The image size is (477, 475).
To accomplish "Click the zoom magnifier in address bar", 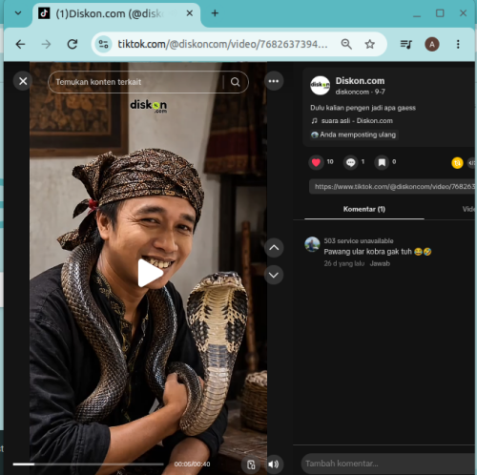I will (346, 44).
